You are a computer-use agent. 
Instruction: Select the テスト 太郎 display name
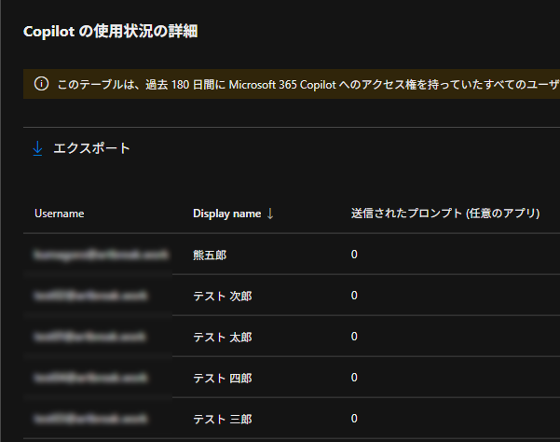[x=222, y=337]
